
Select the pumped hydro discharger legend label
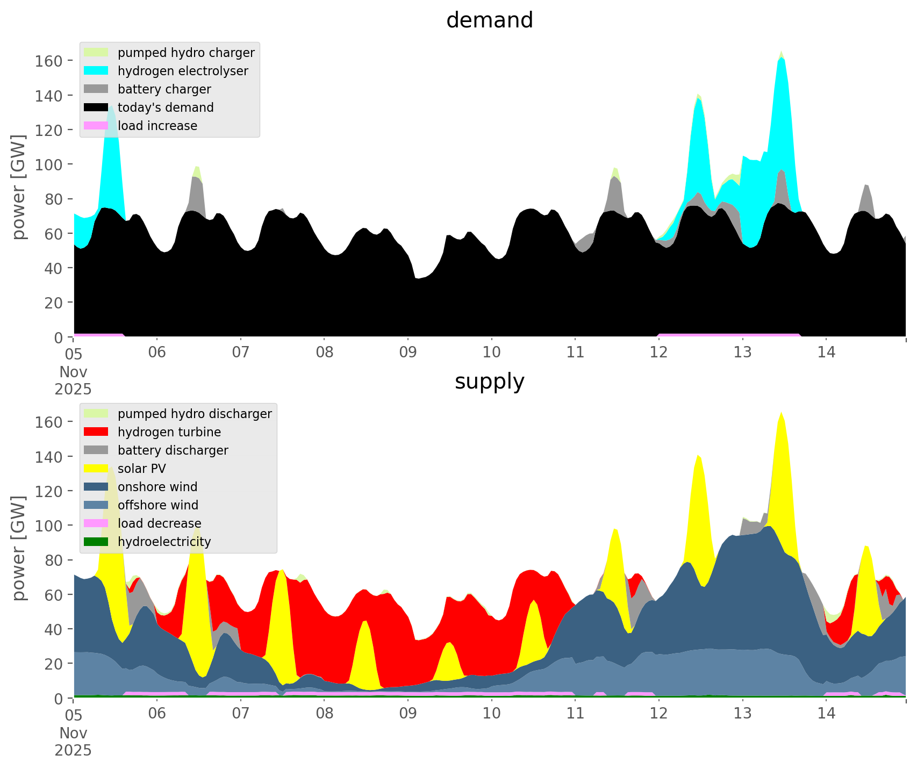coord(195,414)
